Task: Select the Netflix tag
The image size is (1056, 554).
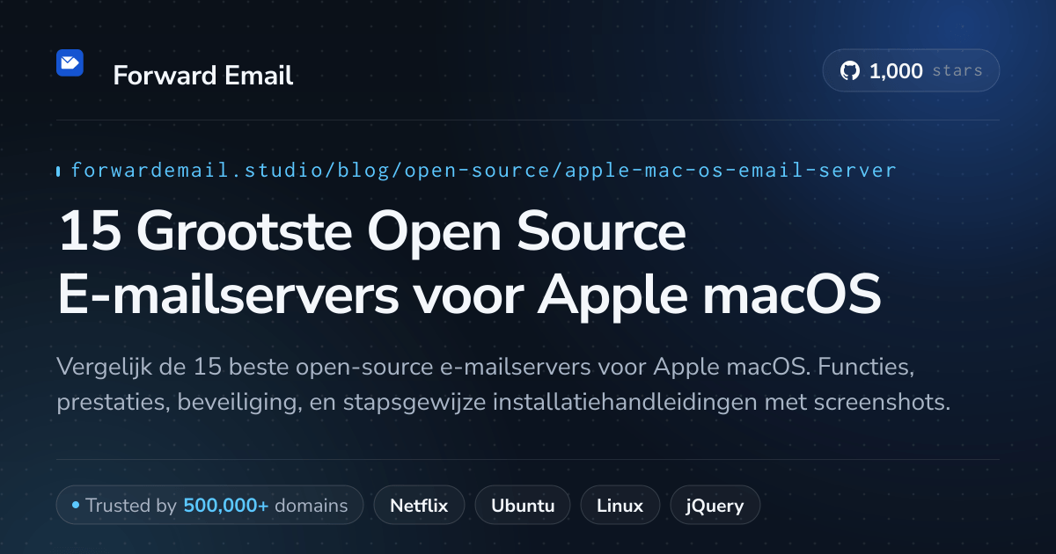Action: pos(419,506)
